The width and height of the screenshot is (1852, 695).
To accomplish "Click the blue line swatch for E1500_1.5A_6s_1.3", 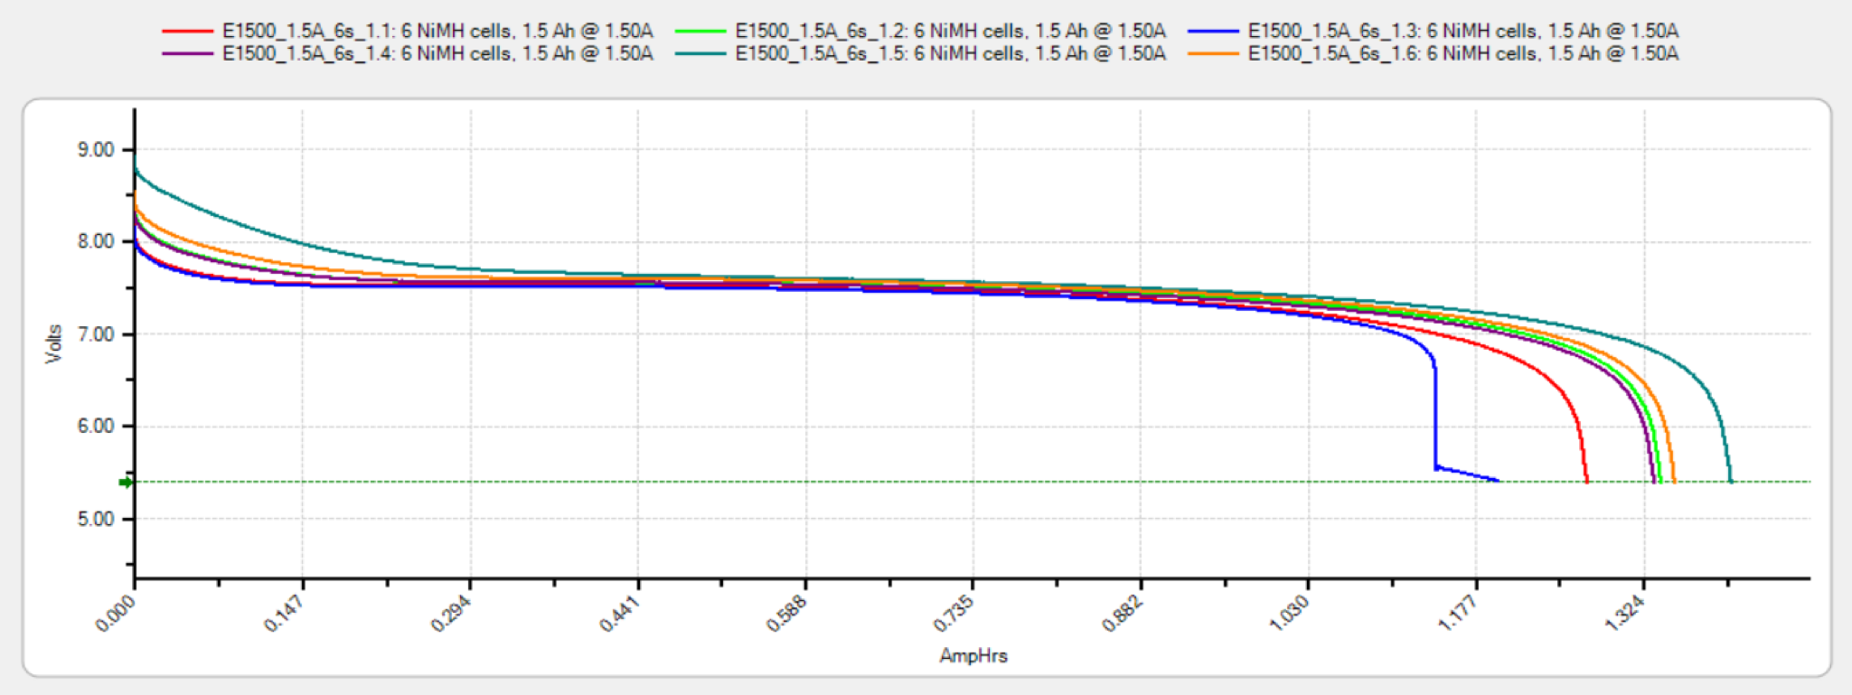I will (x=1213, y=32).
